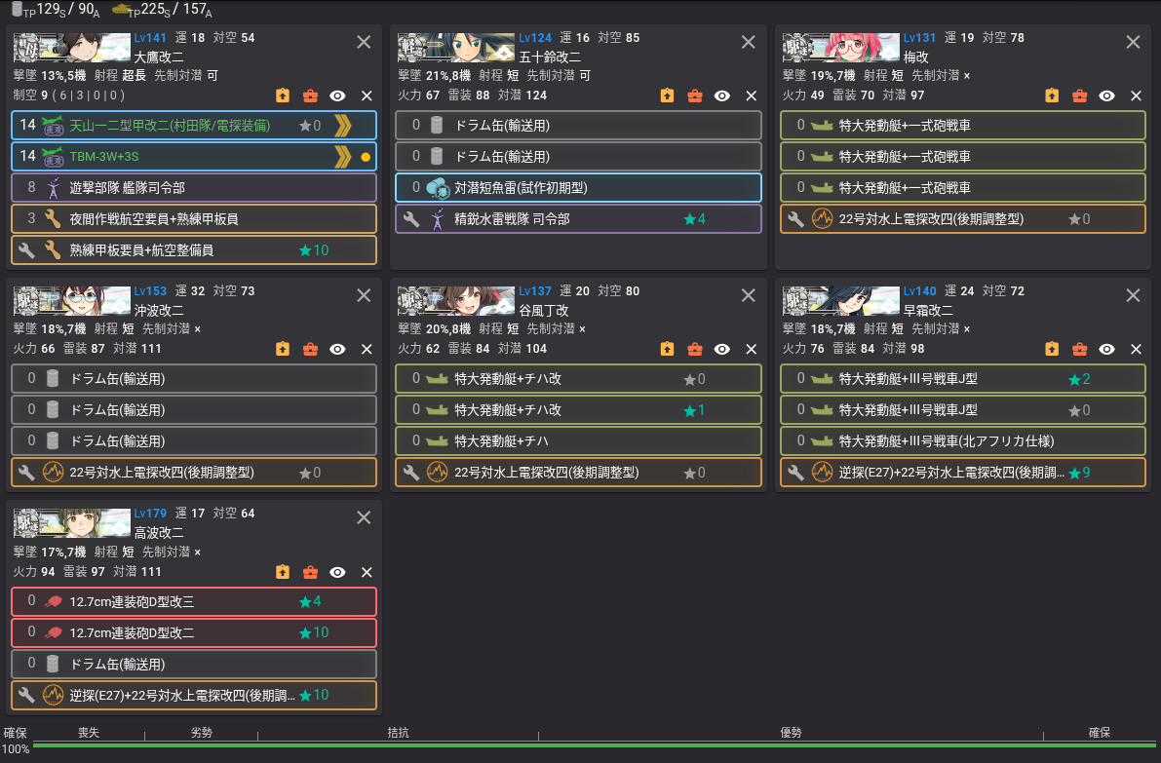This screenshot has width=1161, height=763.
Task: Open orange upload icon on 大鷹改二 card
Action: [x=282, y=95]
